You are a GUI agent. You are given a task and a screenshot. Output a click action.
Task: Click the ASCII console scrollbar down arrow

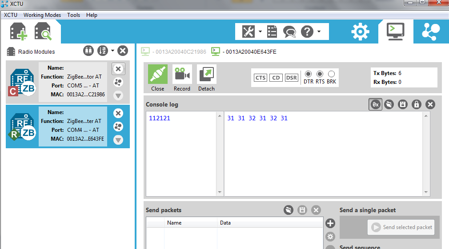[220, 192]
